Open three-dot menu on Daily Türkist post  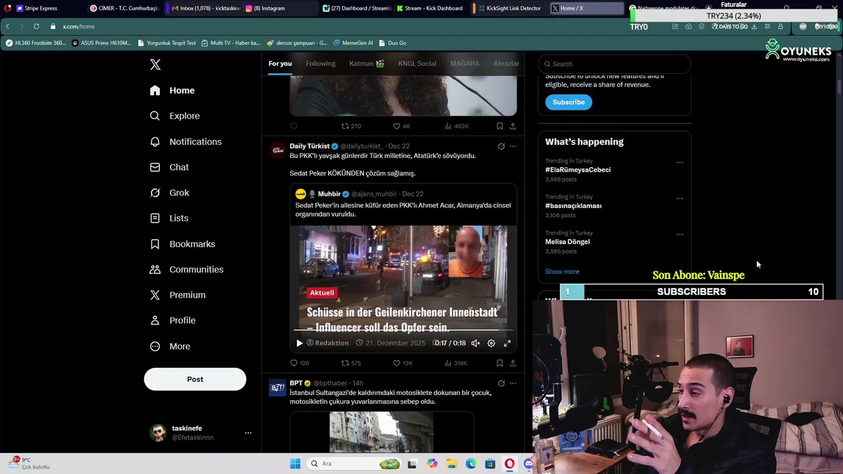(513, 146)
